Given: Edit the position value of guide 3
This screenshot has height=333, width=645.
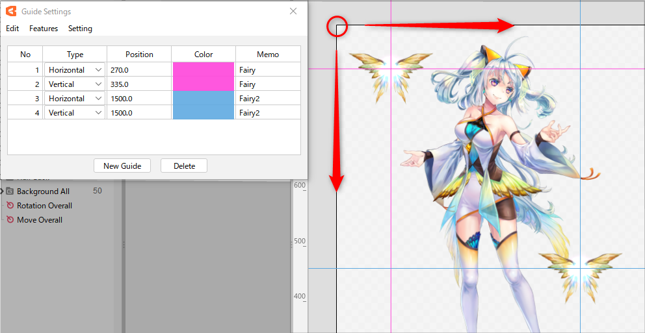Looking at the screenshot, I should click(x=139, y=99).
